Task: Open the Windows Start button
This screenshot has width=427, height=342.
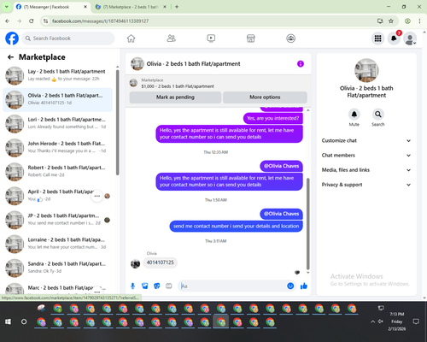Action: [8, 321]
